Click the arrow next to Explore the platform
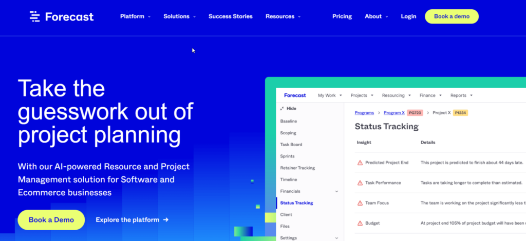The image size is (526, 241). click(x=165, y=220)
